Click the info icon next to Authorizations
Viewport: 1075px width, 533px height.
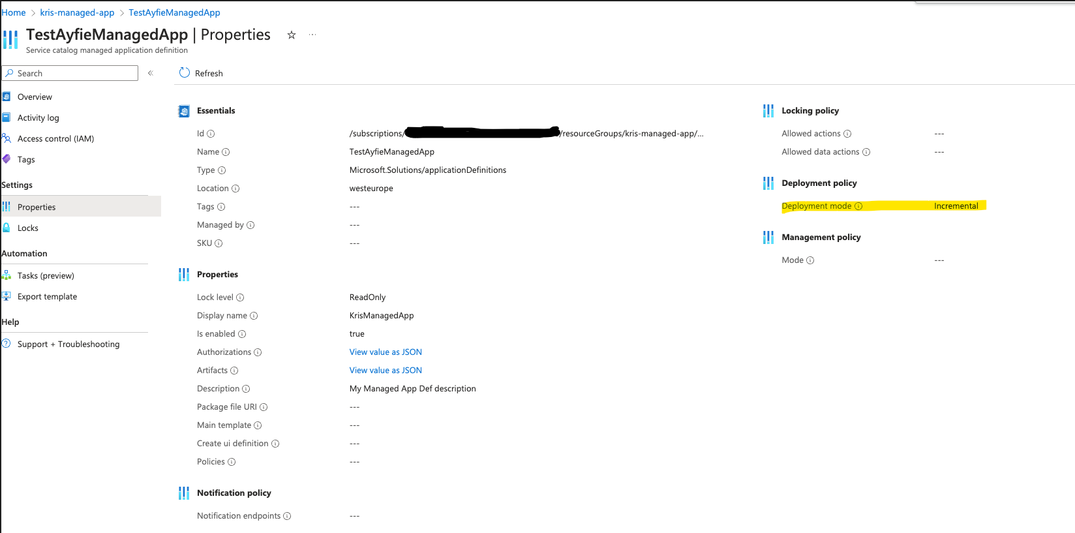[258, 352]
